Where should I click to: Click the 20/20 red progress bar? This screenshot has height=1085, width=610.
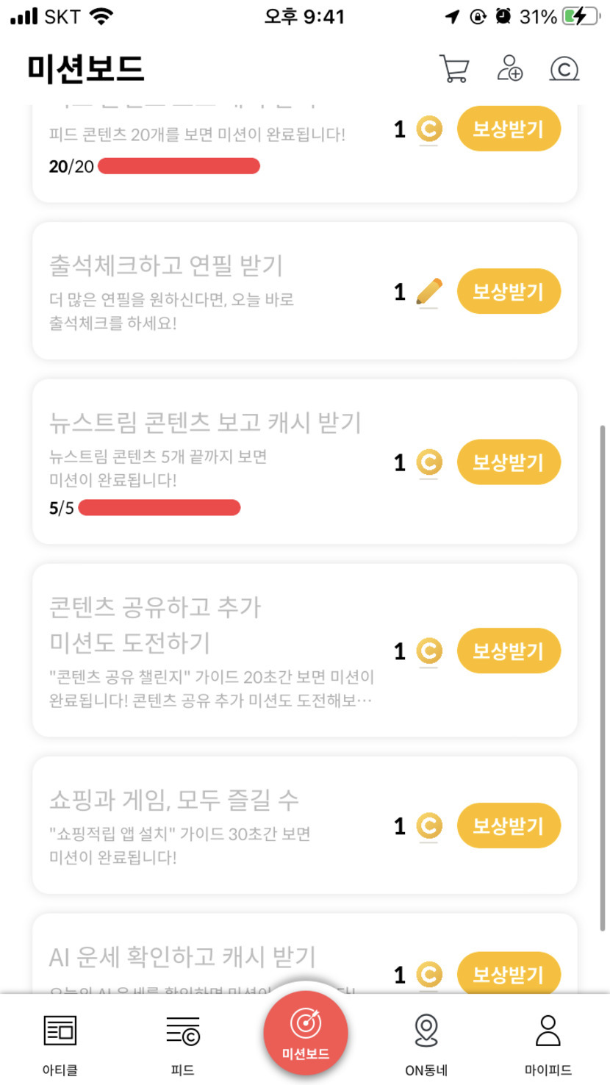[x=179, y=166]
